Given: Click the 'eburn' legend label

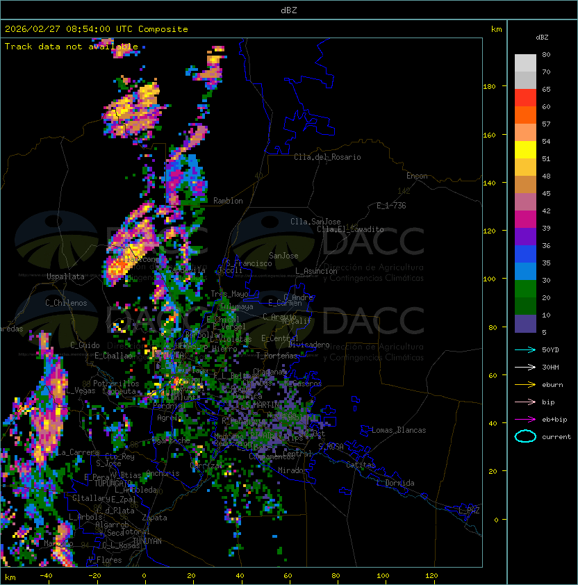Looking at the screenshot, I should [552, 385].
